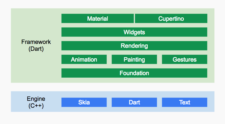Select the Painting block
Screen dimensions: 225x124
pos(134,59)
